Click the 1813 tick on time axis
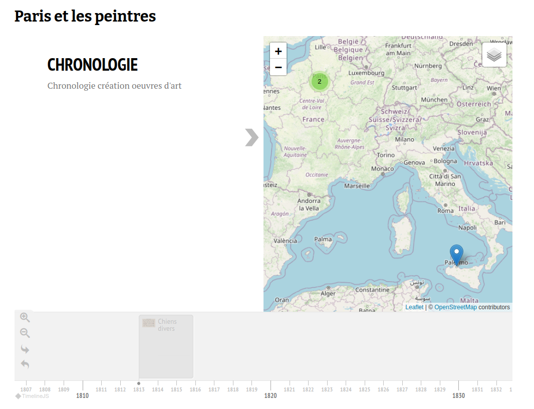The image size is (534, 409). point(139,389)
